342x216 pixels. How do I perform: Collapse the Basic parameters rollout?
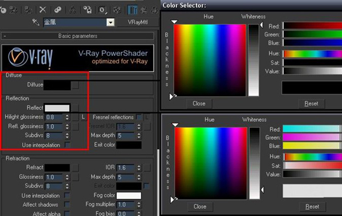click(78, 36)
